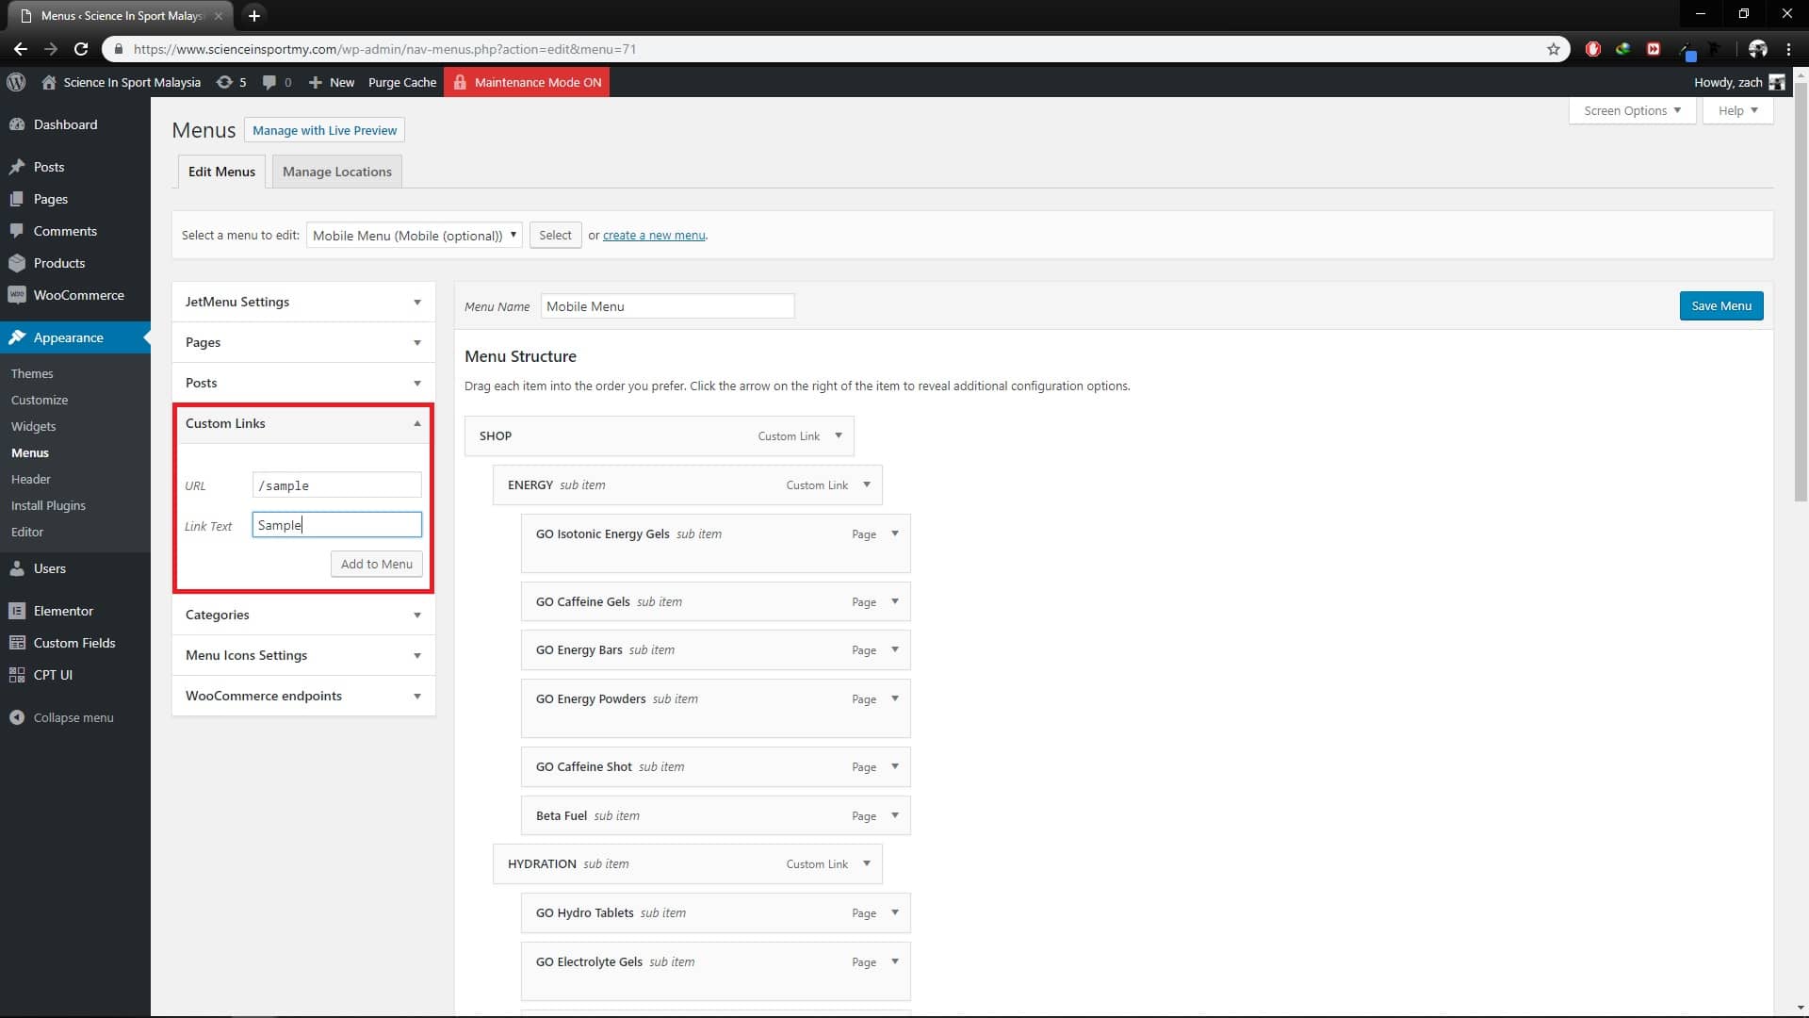
Task: Open the site home icon in the admin bar
Action: [x=49, y=82]
